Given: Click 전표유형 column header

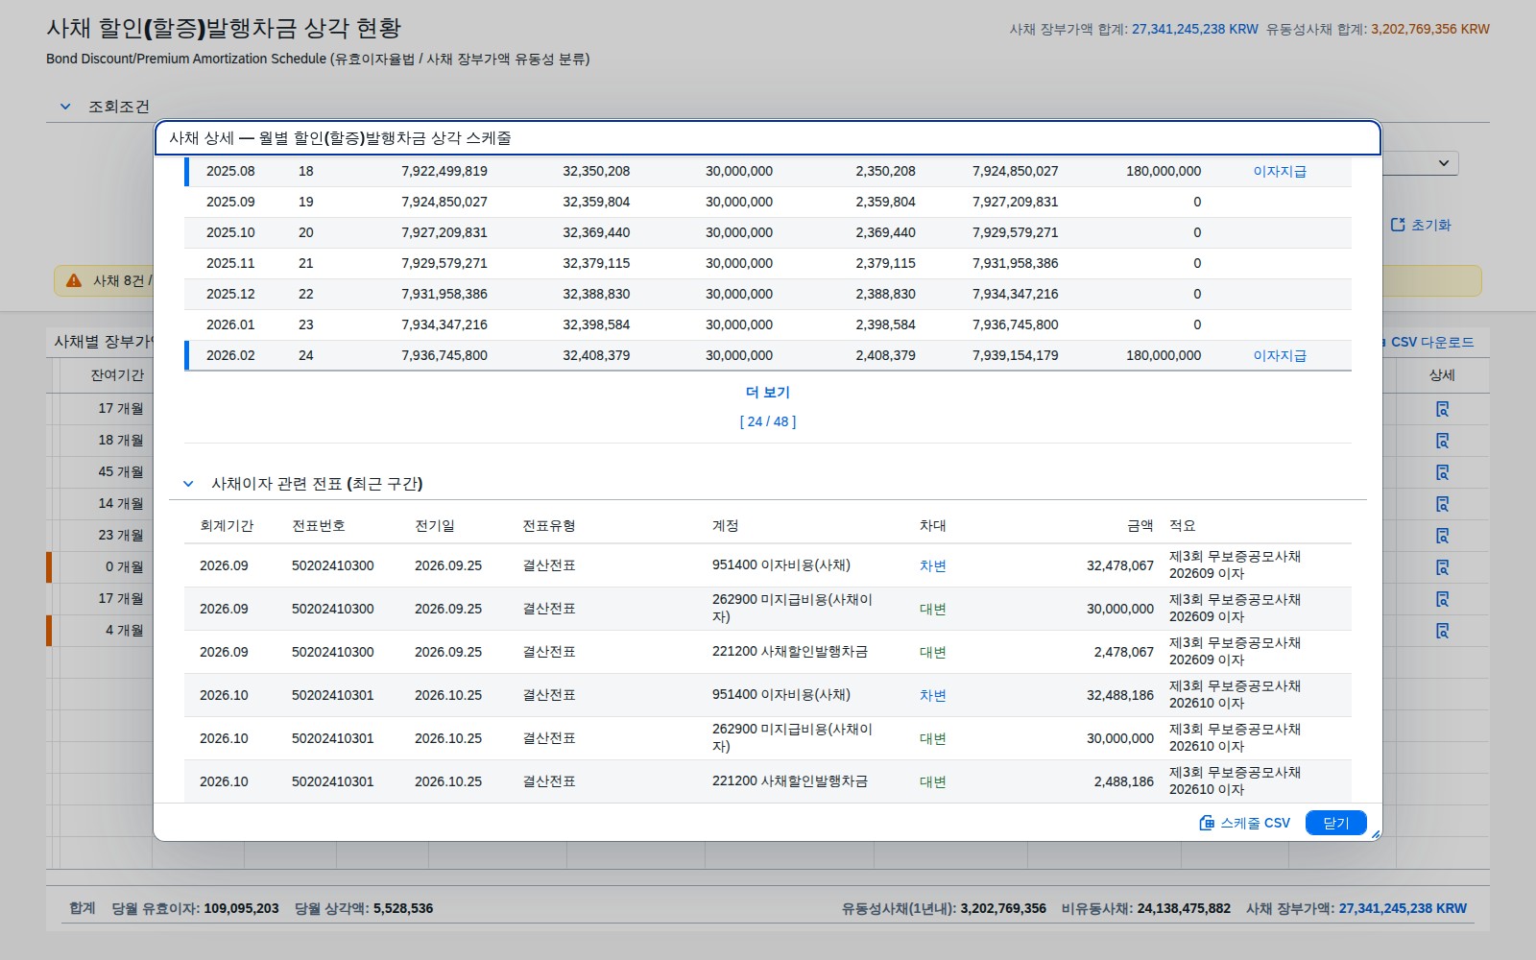Looking at the screenshot, I should pos(549,525).
